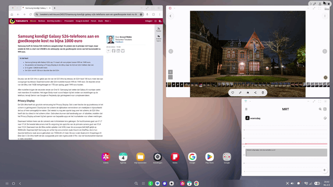333x187 pixels.
Task: Show the previous photo in Gallery
Action: [171, 51]
